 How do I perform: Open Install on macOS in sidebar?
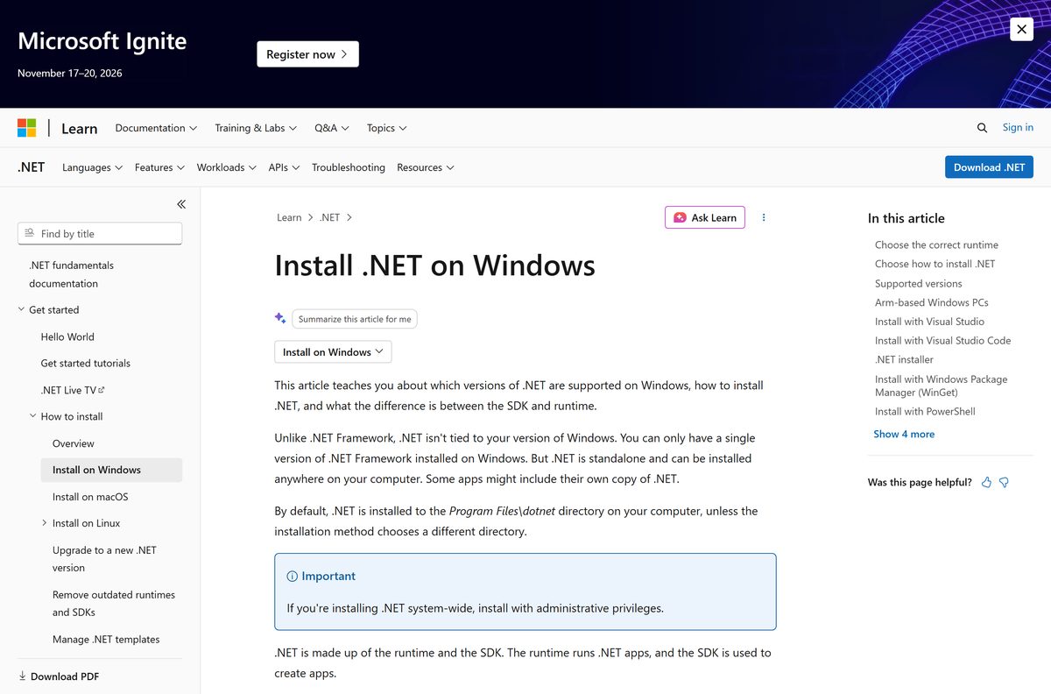[90, 497]
